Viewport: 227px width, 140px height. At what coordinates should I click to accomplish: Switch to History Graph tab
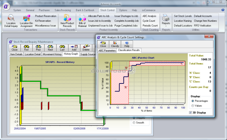[x=71, y=54]
